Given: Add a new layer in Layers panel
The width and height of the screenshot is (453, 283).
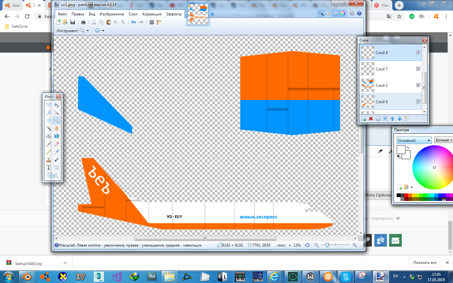Looking at the screenshot, I should 364,119.
